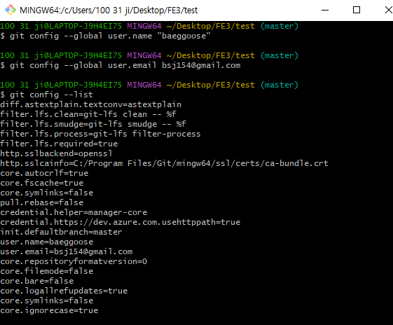Viewport: 393px width, 325px height.
Task: Click the line pull.rebase=false
Action: [x=42, y=202]
